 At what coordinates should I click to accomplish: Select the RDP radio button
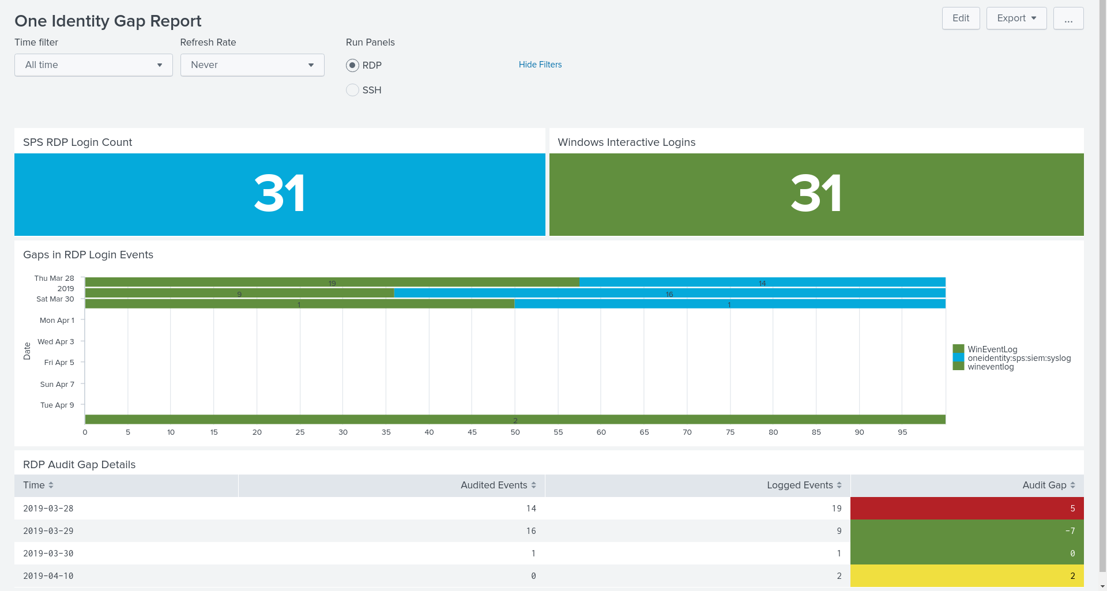[352, 66]
